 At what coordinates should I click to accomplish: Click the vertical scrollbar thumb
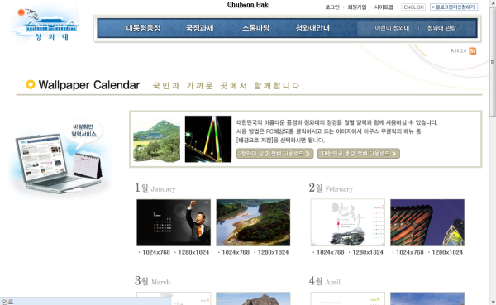tap(493, 62)
